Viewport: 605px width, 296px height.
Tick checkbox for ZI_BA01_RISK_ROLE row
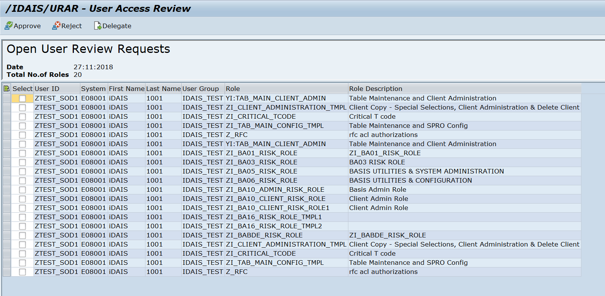tap(22, 153)
